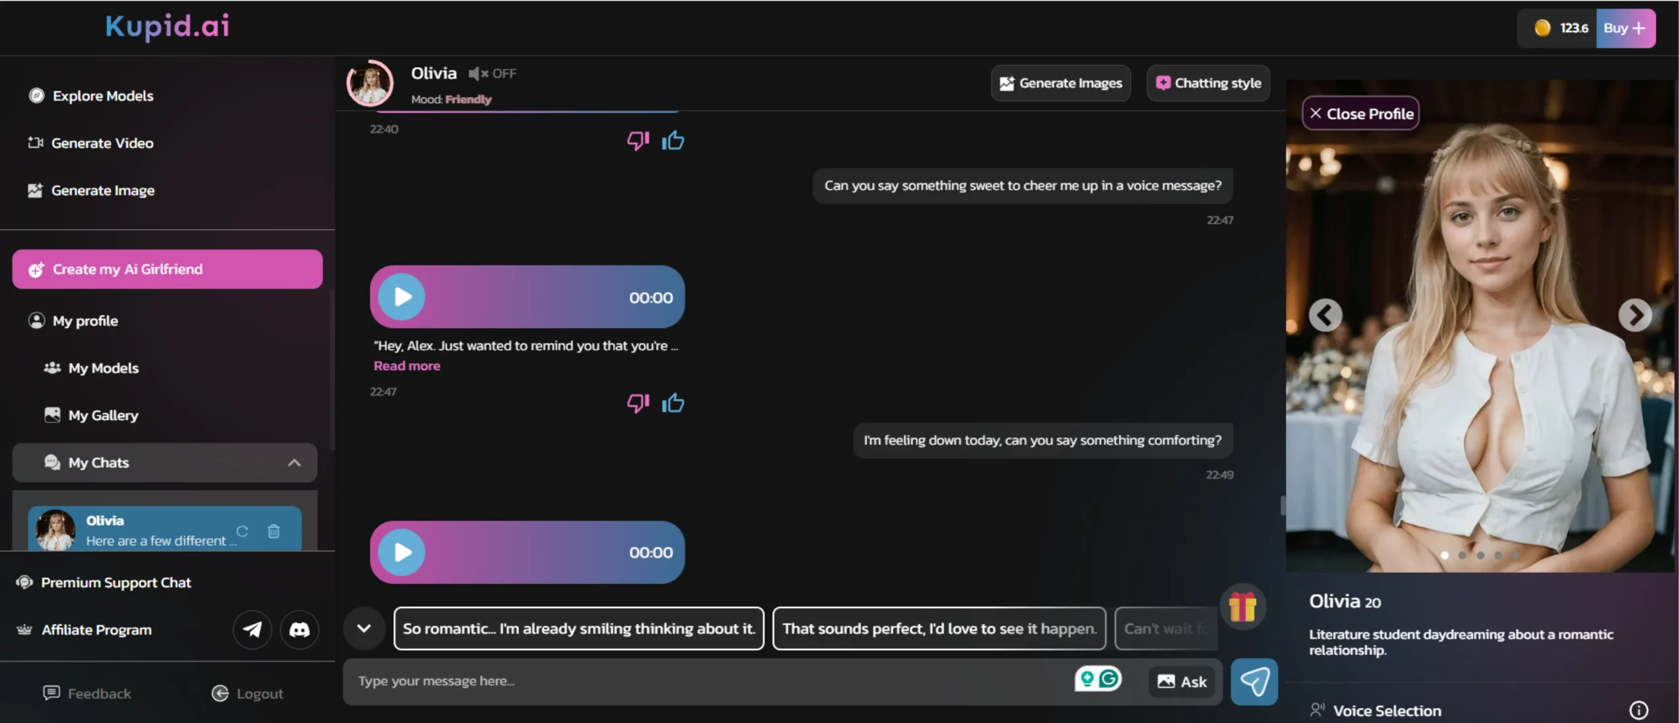
Task: Go to My Gallery
Action: [103, 415]
